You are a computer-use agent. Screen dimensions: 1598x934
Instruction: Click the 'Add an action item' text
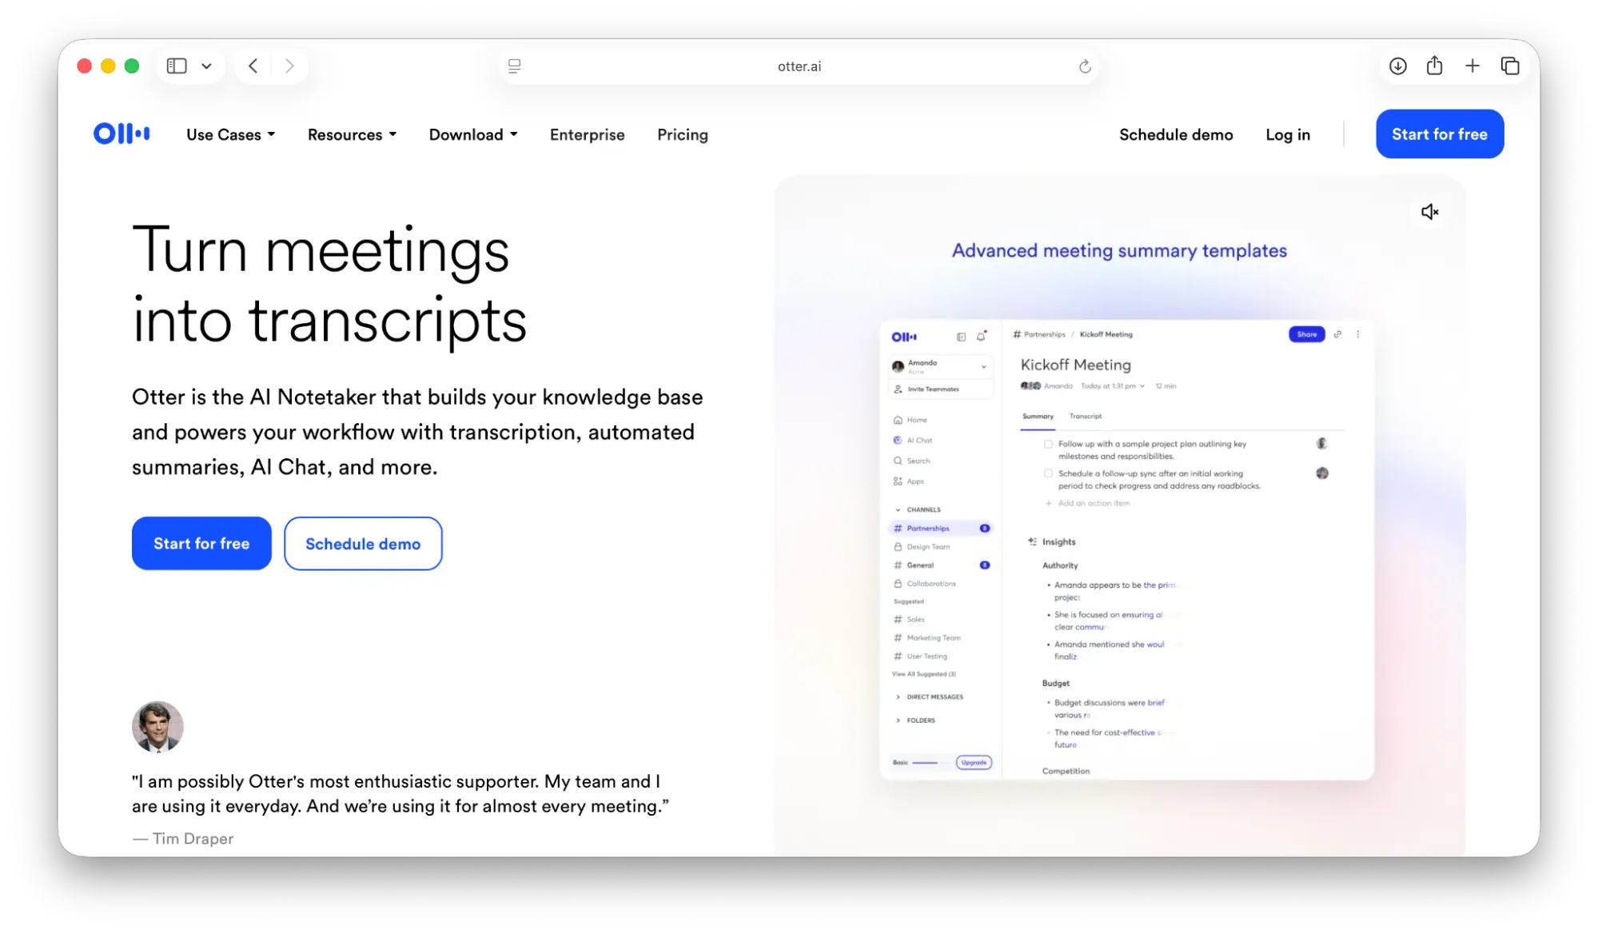(1094, 503)
